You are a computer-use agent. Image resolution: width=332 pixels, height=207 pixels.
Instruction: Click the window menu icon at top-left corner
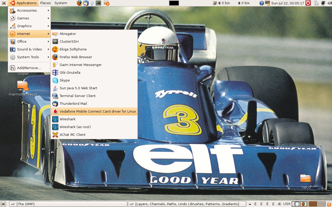click(x=4, y=3)
